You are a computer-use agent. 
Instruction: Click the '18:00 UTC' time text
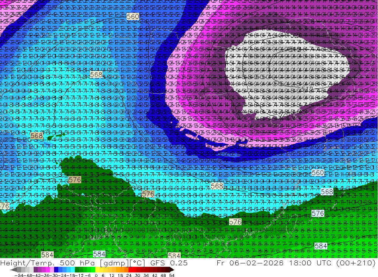(x=311, y=263)
